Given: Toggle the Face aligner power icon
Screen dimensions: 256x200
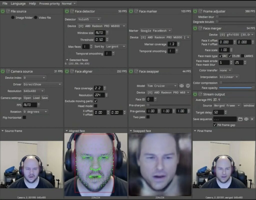Looking at the screenshot, I should coord(67,71).
